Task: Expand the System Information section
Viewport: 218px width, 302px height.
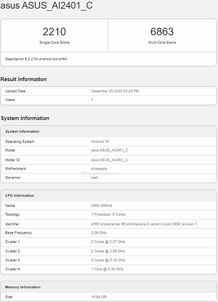Action: click(25, 118)
